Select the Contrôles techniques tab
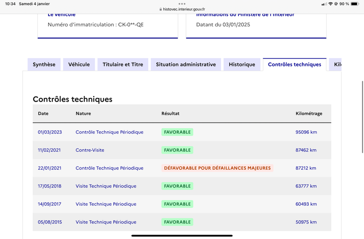Viewport: 364px width, 239px height. click(x=294, y=64)
